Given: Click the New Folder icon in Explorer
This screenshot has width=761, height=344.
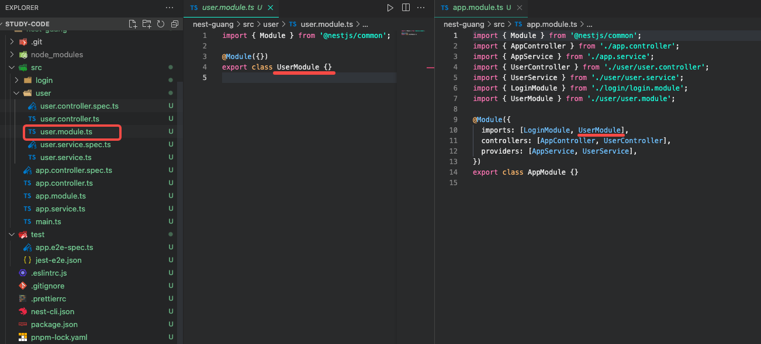Looking at the screenshot, I should point(147,24).
